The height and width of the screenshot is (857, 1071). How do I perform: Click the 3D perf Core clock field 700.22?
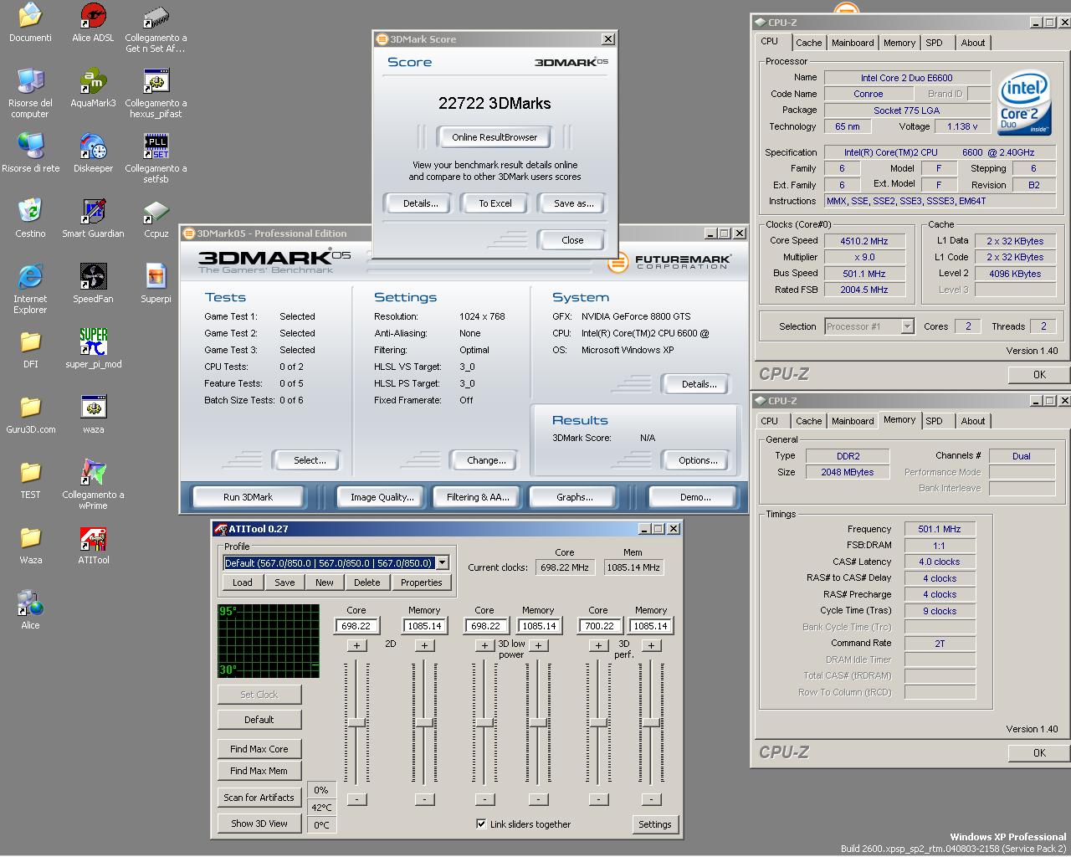(x=598, y=626)
